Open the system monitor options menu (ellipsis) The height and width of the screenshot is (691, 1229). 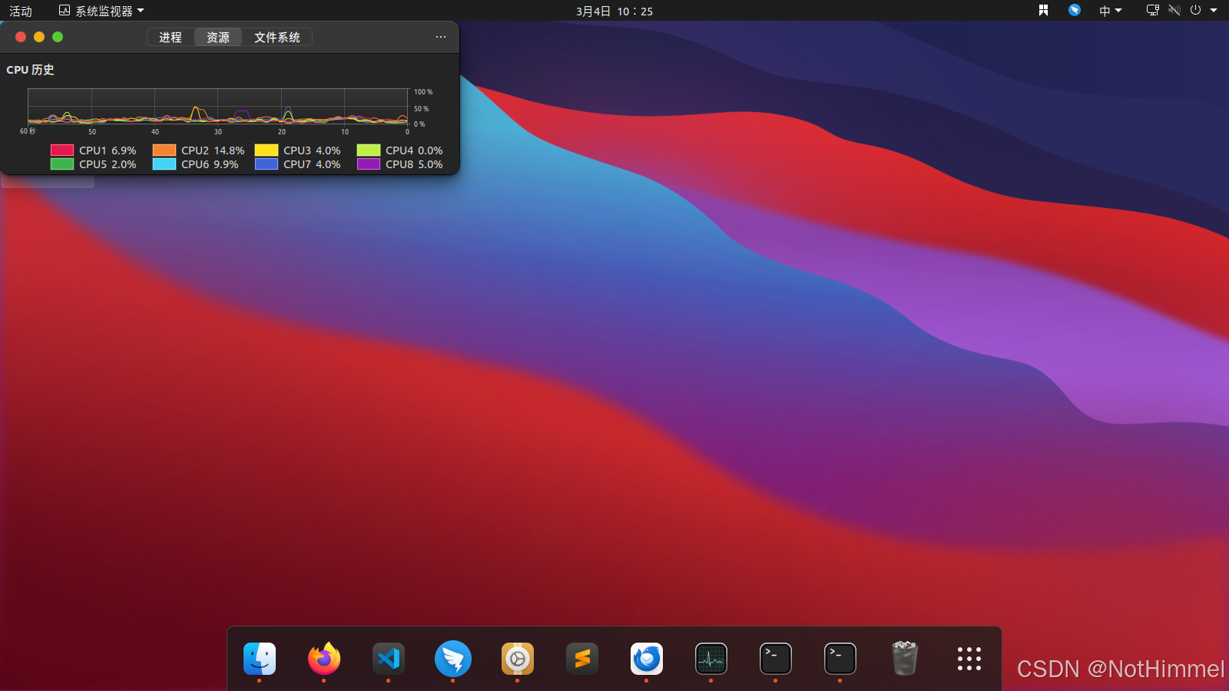(440, 37)
